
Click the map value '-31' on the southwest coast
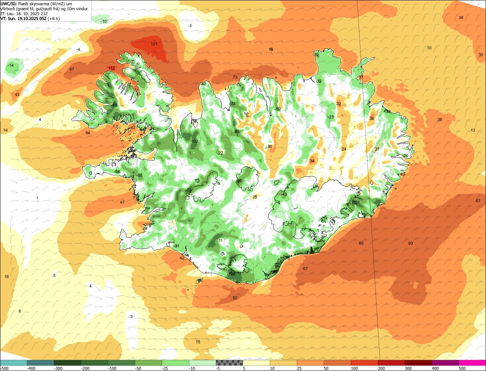tap(176, 246)
